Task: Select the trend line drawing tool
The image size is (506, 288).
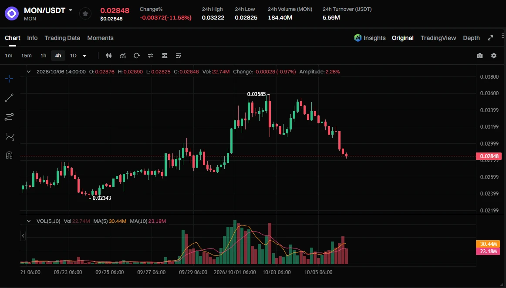Action: (9, 98)
